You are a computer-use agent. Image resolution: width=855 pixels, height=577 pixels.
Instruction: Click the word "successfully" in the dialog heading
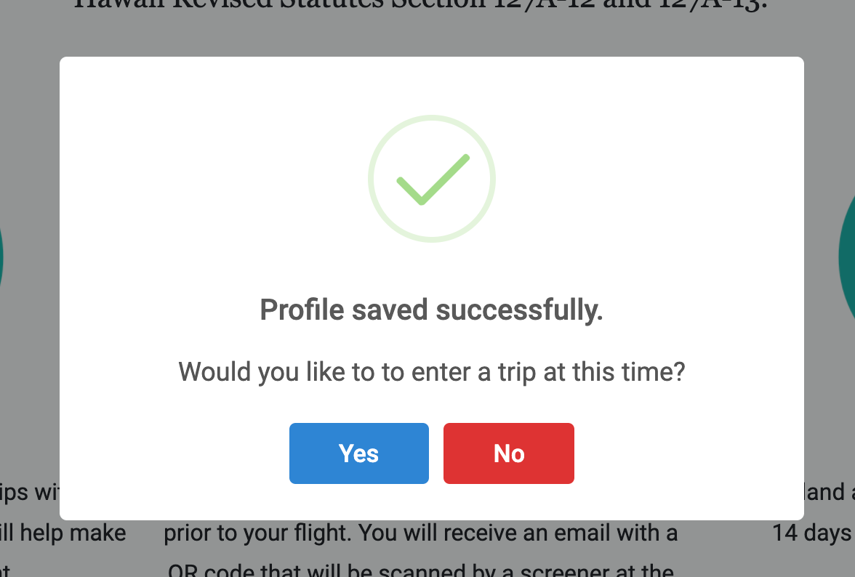pos(519,310)
